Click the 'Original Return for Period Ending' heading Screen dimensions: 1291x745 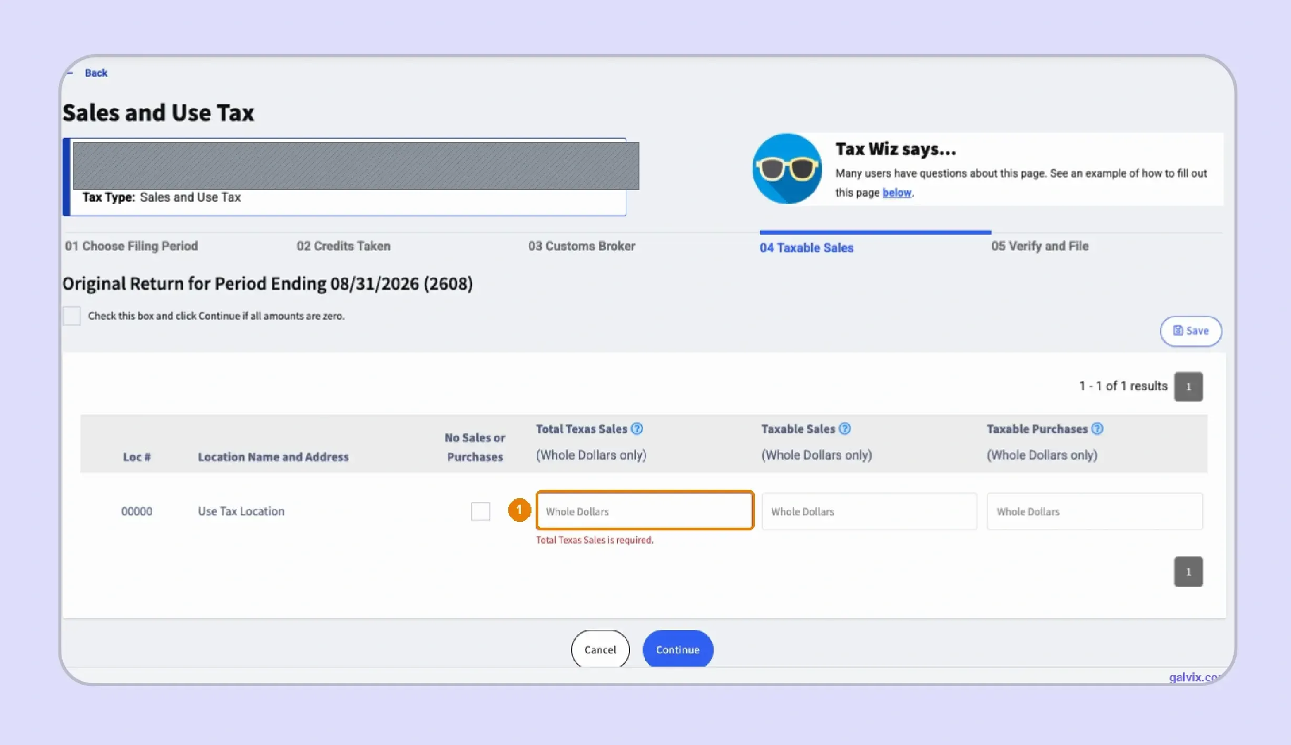(267, 284)
